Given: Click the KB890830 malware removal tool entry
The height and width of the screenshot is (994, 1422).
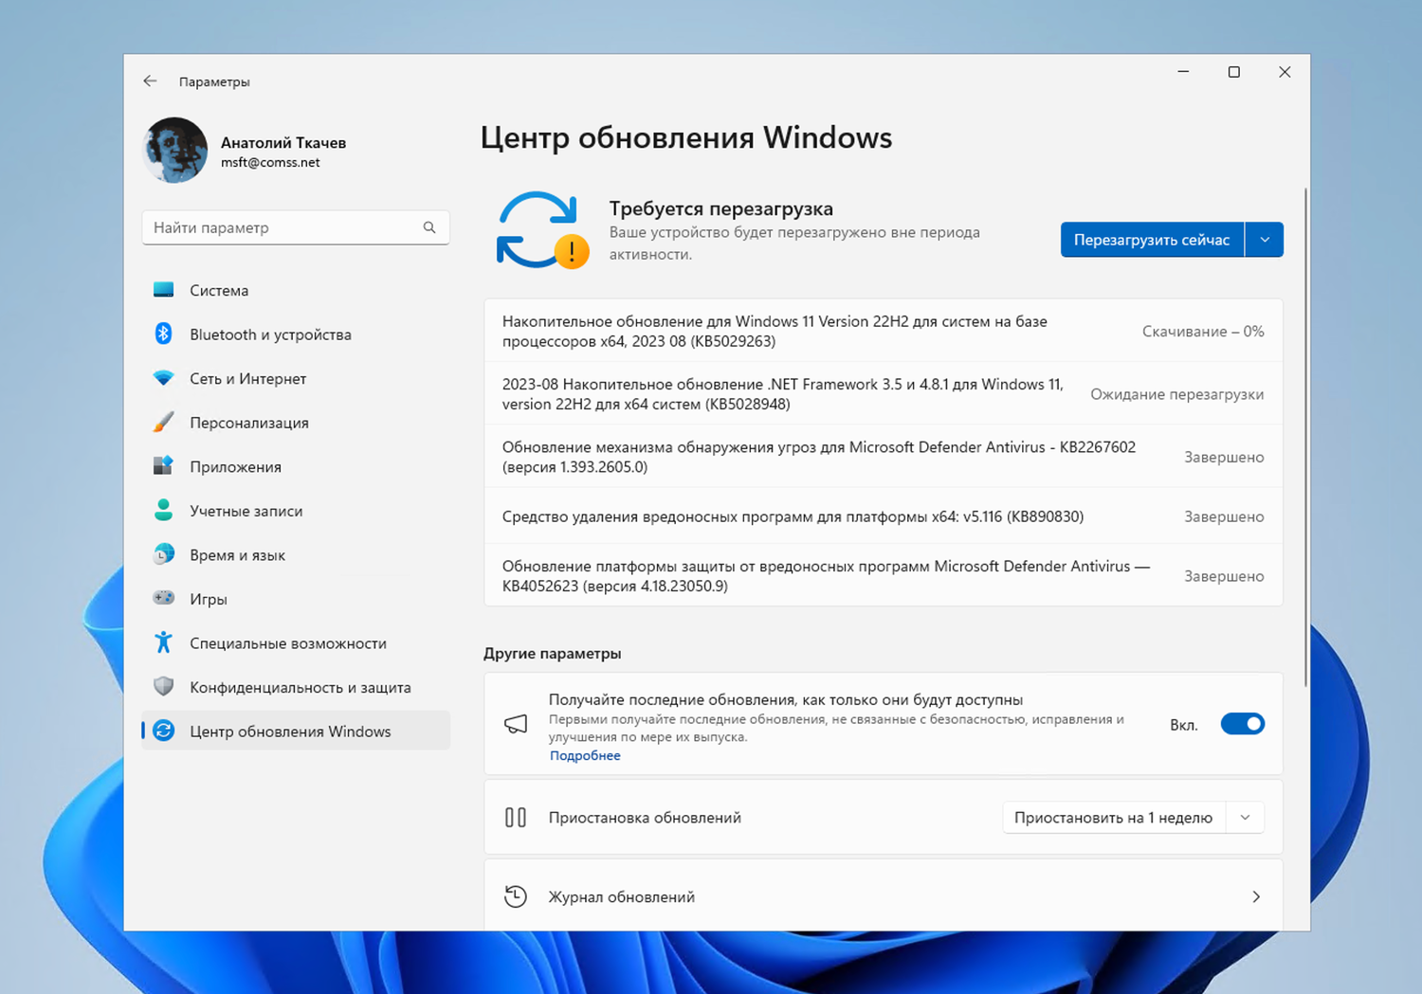Looking at the screenshot, I should coord(884,516).
